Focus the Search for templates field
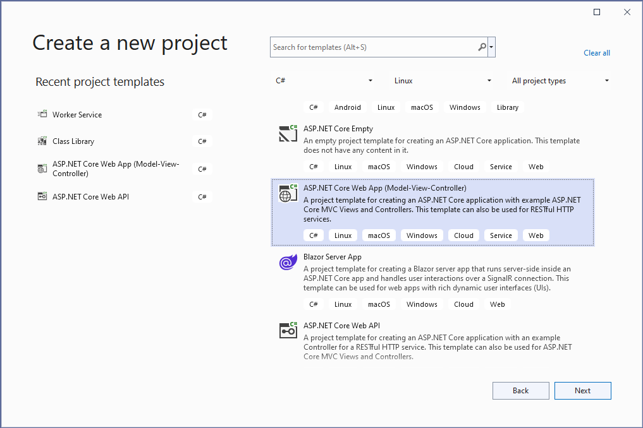Viewport: 643px width, 428px height. pos(373,47)
